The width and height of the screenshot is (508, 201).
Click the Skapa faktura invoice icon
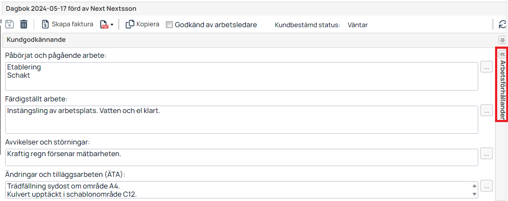pyautogui.click(x=45, y=24)
